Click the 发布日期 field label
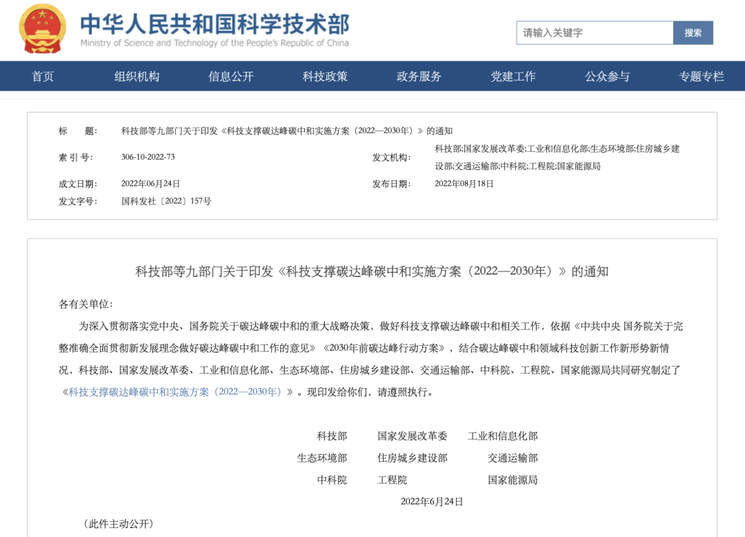The width and height of the screenshot is (745, 537). tap(391, 184)
